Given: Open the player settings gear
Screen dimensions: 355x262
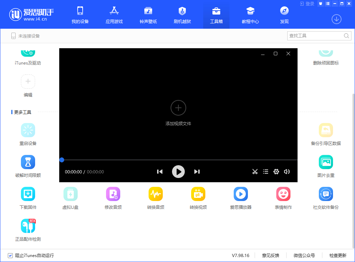Looking at the screenshot, I should coord(276,172).
